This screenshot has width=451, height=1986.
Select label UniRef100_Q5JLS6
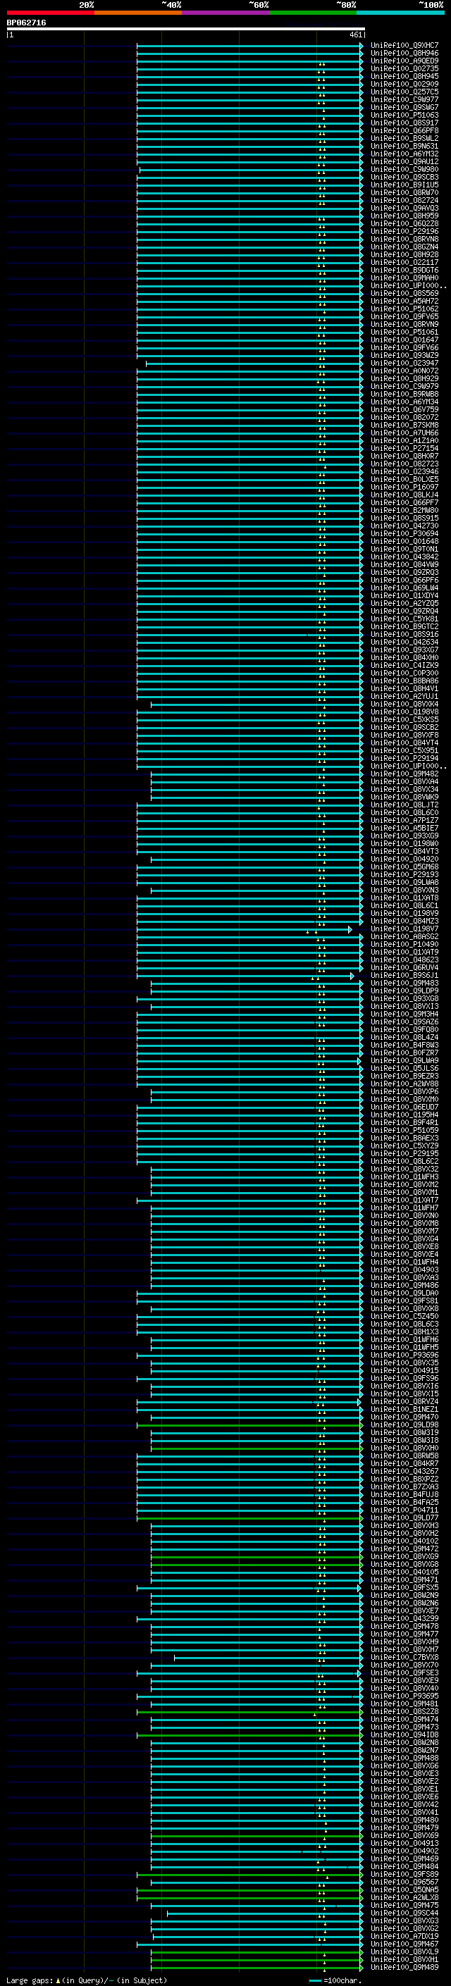click(404, 1069)
